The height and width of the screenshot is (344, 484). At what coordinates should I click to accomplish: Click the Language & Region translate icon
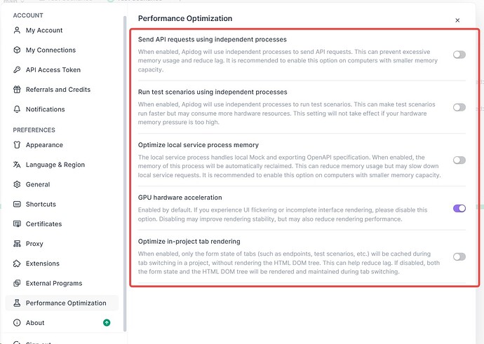pyautogui.click(x=17, y=165)
